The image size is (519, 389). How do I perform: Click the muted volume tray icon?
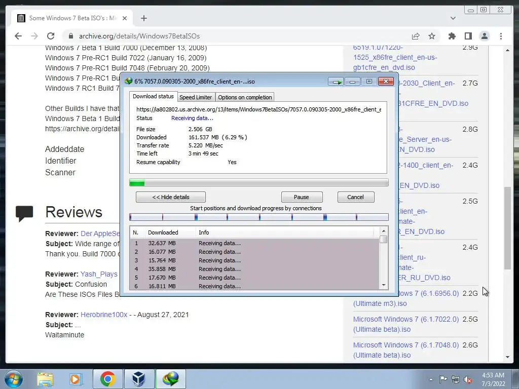coord(468,379)
